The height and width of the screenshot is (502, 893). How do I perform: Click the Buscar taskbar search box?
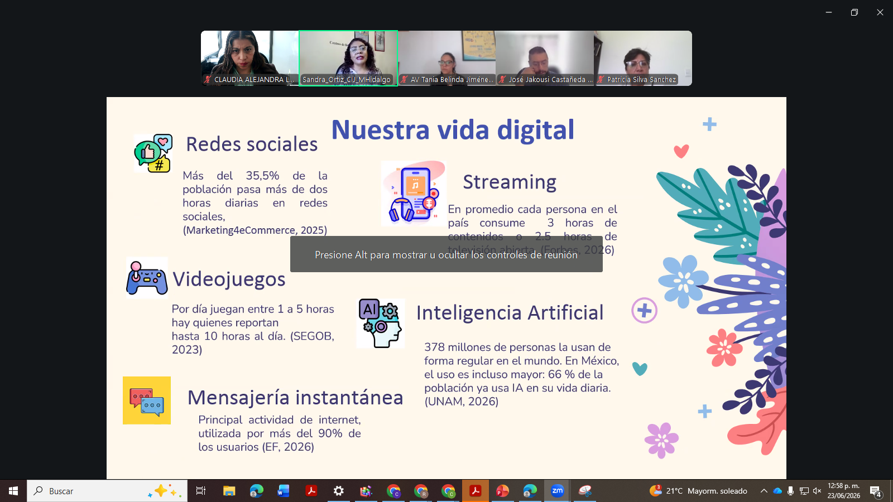point(107,491)
